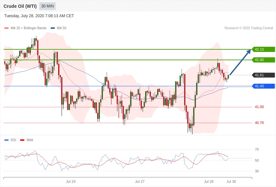Click the Crude Oil (WTI) title
The height and width of the screenshot is (187, 276).
(20, 6)
